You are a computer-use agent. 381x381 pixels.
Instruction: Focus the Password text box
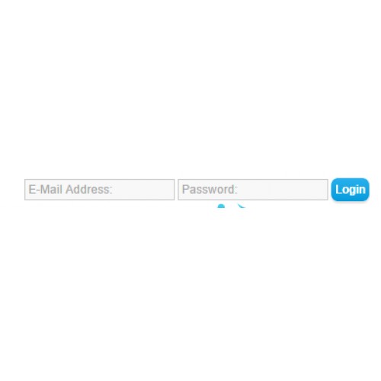pyautogui.click(x=253, y=190)
